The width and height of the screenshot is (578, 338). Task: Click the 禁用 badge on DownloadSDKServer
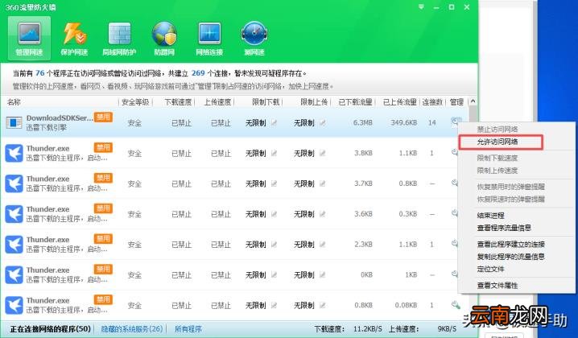coord(103,117)
